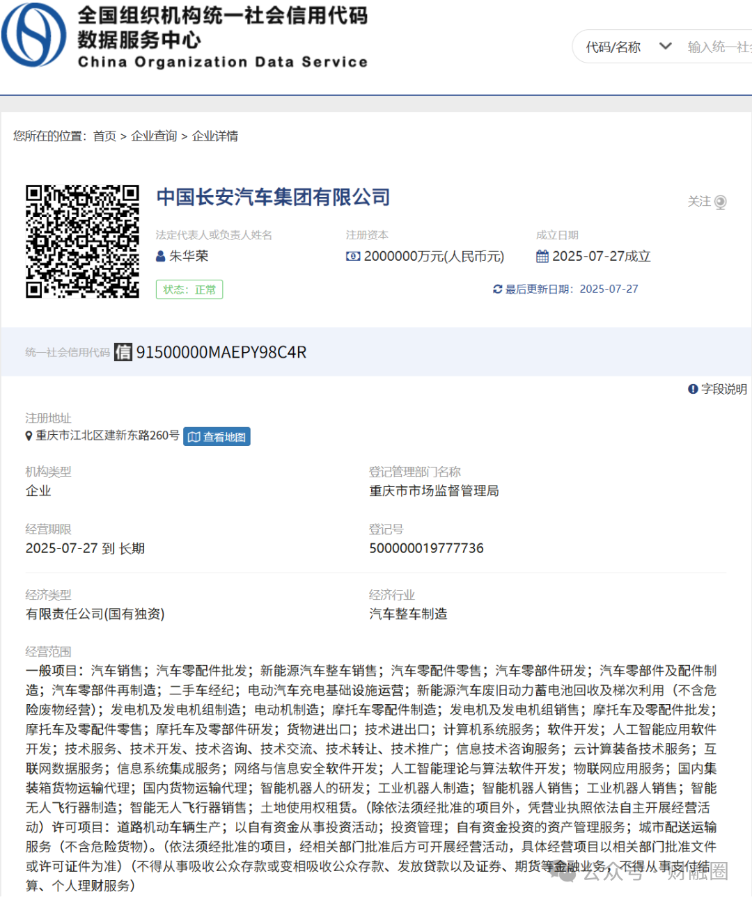The height and width of the screenshot is (901, 752).
Task: Click the legal representative person icon
Action: click(161, 256)
